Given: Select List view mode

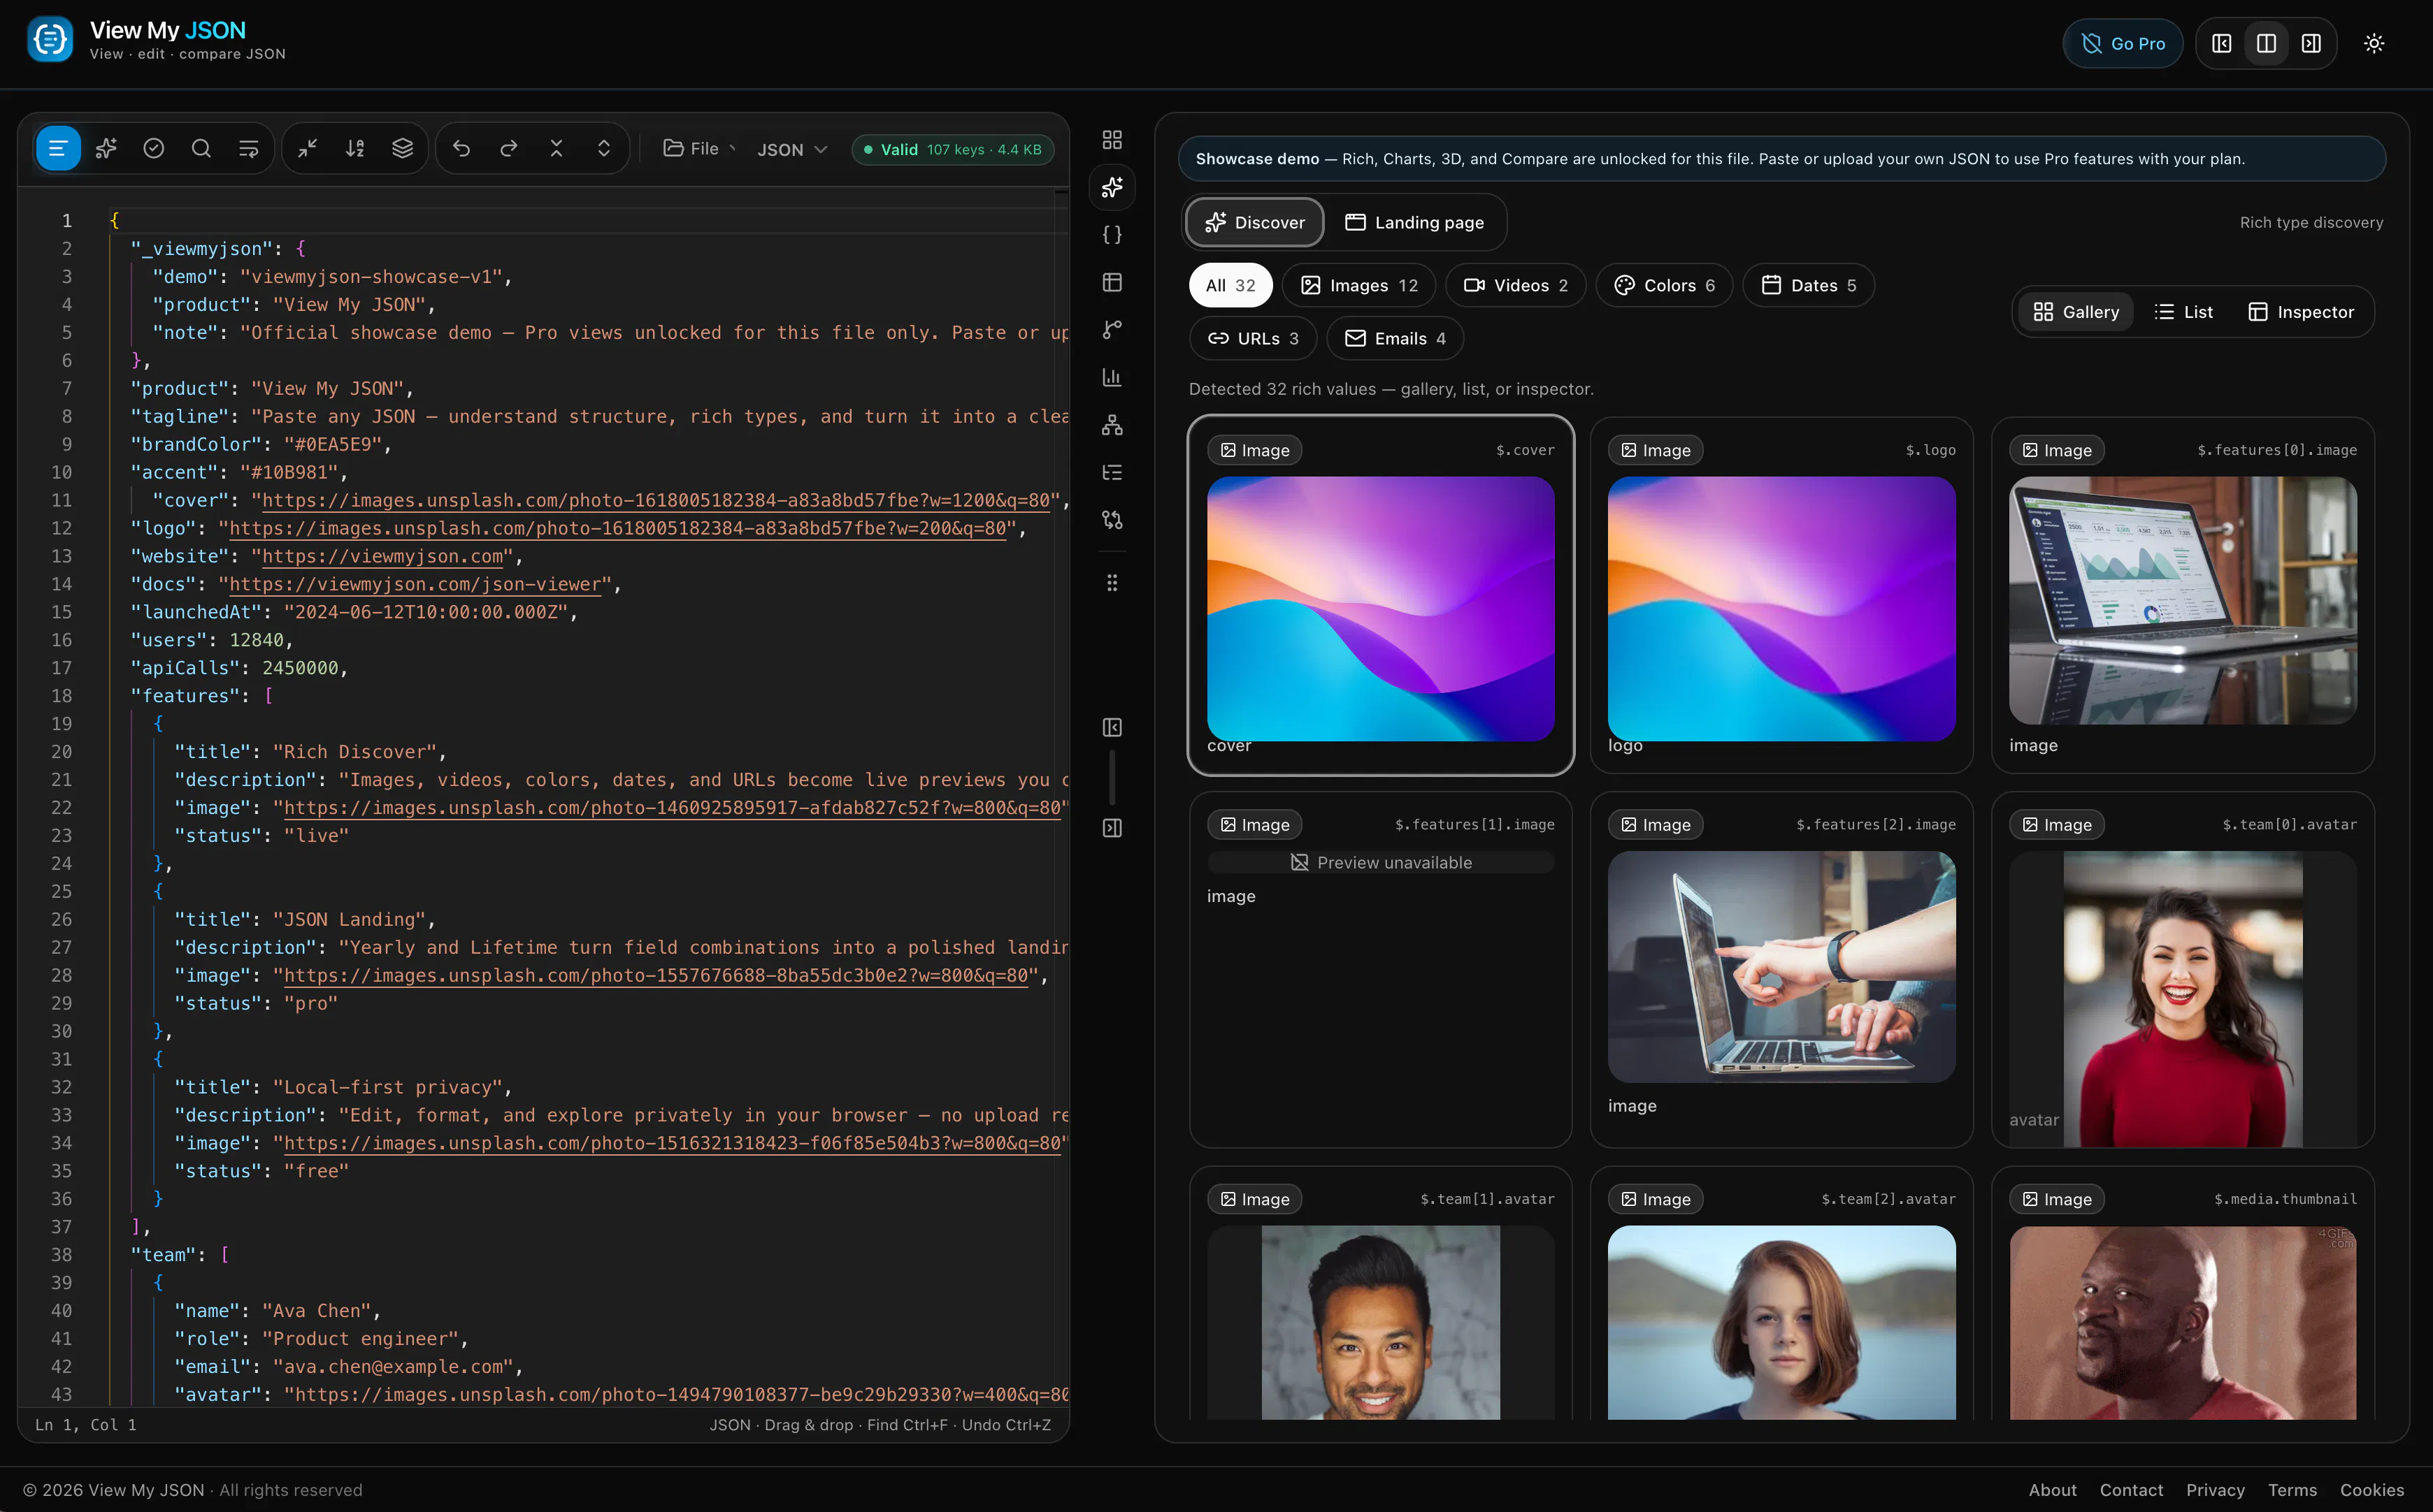Looking at the screenshot, I should click(x=2183, y=312).
